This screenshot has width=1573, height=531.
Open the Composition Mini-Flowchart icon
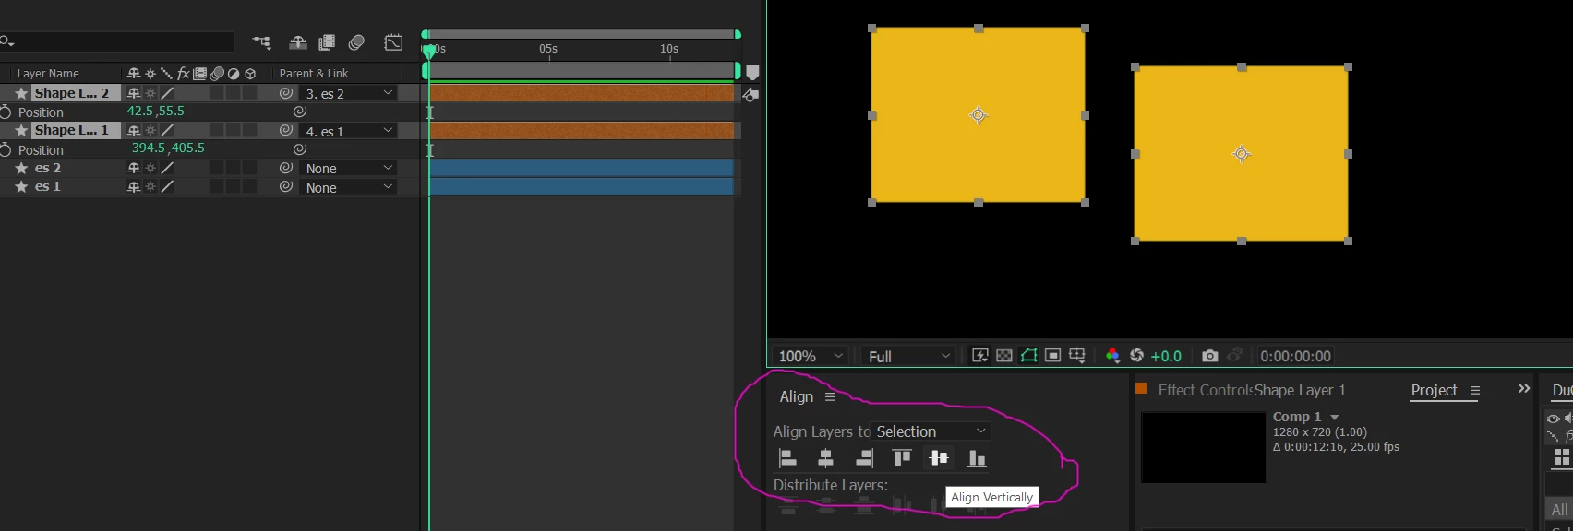tap(262, 42)
